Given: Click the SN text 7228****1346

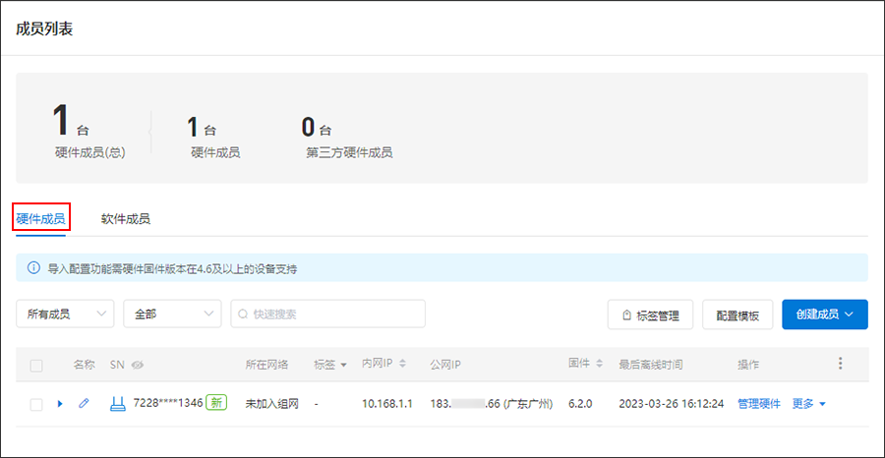Looking at the screenshot, I should [167, 403].
